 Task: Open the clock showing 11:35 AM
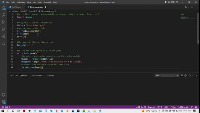pyautogui.click(x=187, y=111)
